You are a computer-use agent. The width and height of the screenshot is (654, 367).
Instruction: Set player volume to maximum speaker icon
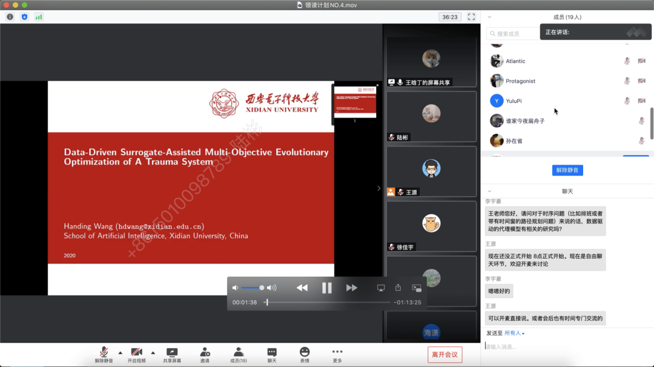tap(271, 288)
